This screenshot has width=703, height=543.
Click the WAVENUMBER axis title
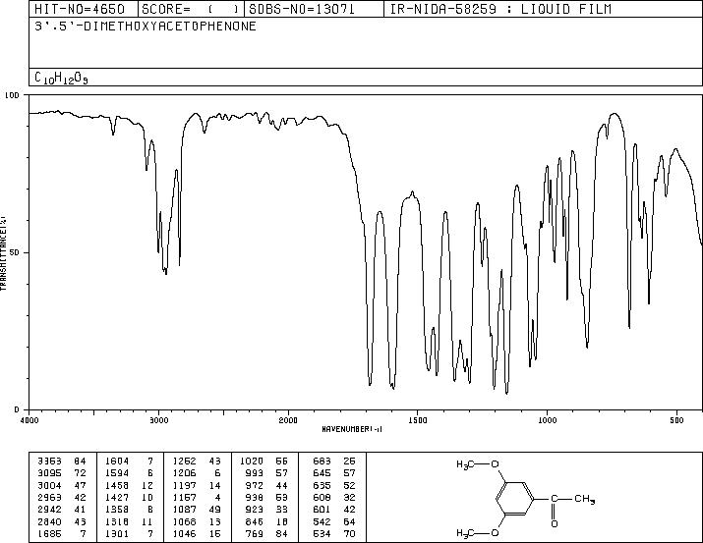click(352, 429)
